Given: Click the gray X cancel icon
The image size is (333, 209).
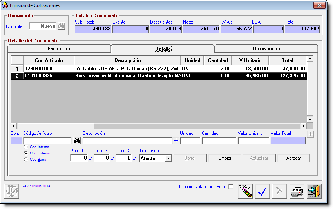Looking at the screenshot, I should tap(279, 191).
